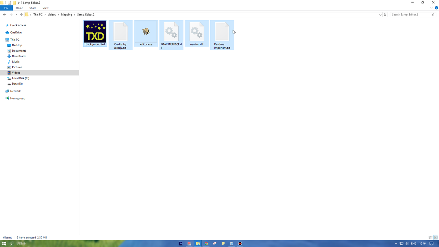Screen dimensions: 439x247
Task: Open the volume control in system tray
Action: pyautogui.click(x=407, y=244)
